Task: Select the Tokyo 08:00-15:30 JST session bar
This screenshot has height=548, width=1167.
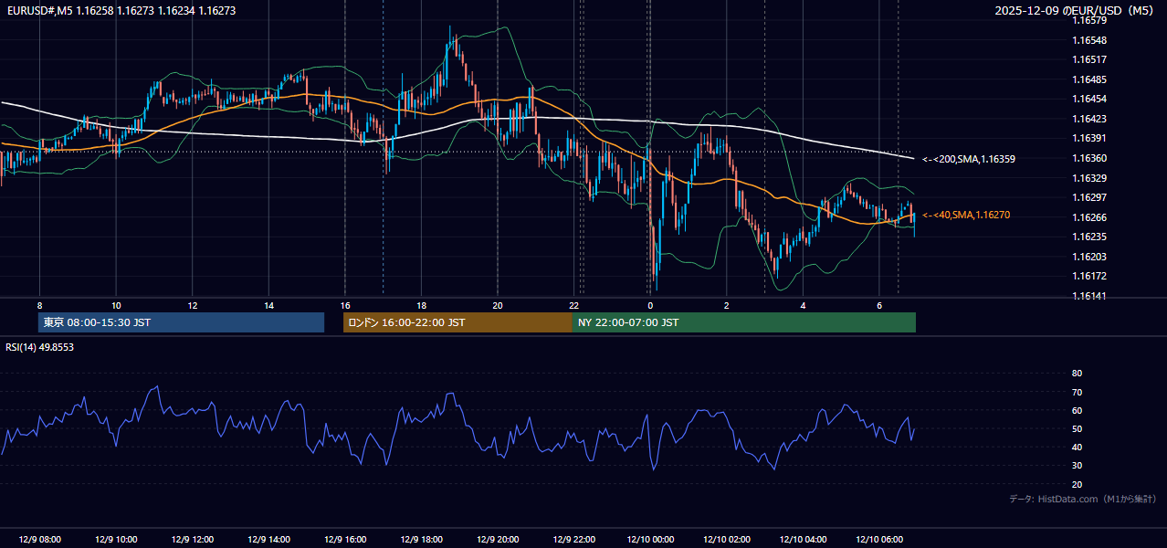Action: point(181,322)
